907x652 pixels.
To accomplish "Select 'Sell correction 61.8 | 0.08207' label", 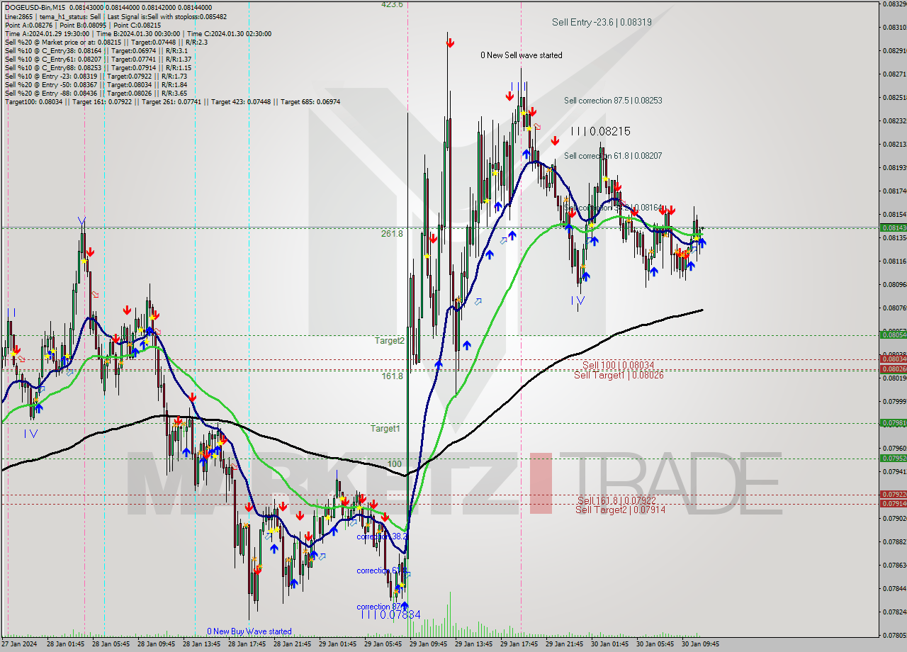I will tap(613, 155).
